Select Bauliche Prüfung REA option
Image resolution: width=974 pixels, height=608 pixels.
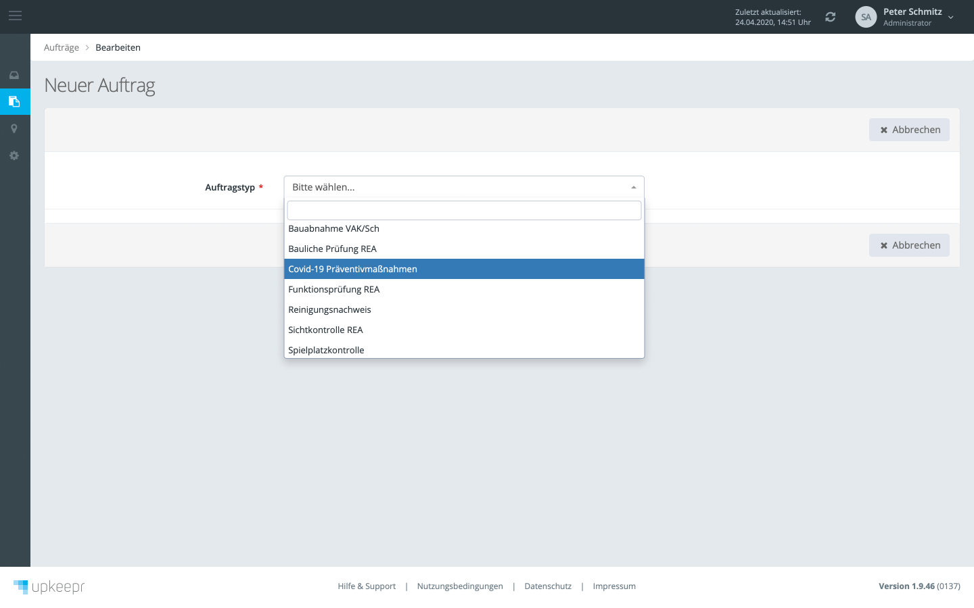(x=332, y=249)
